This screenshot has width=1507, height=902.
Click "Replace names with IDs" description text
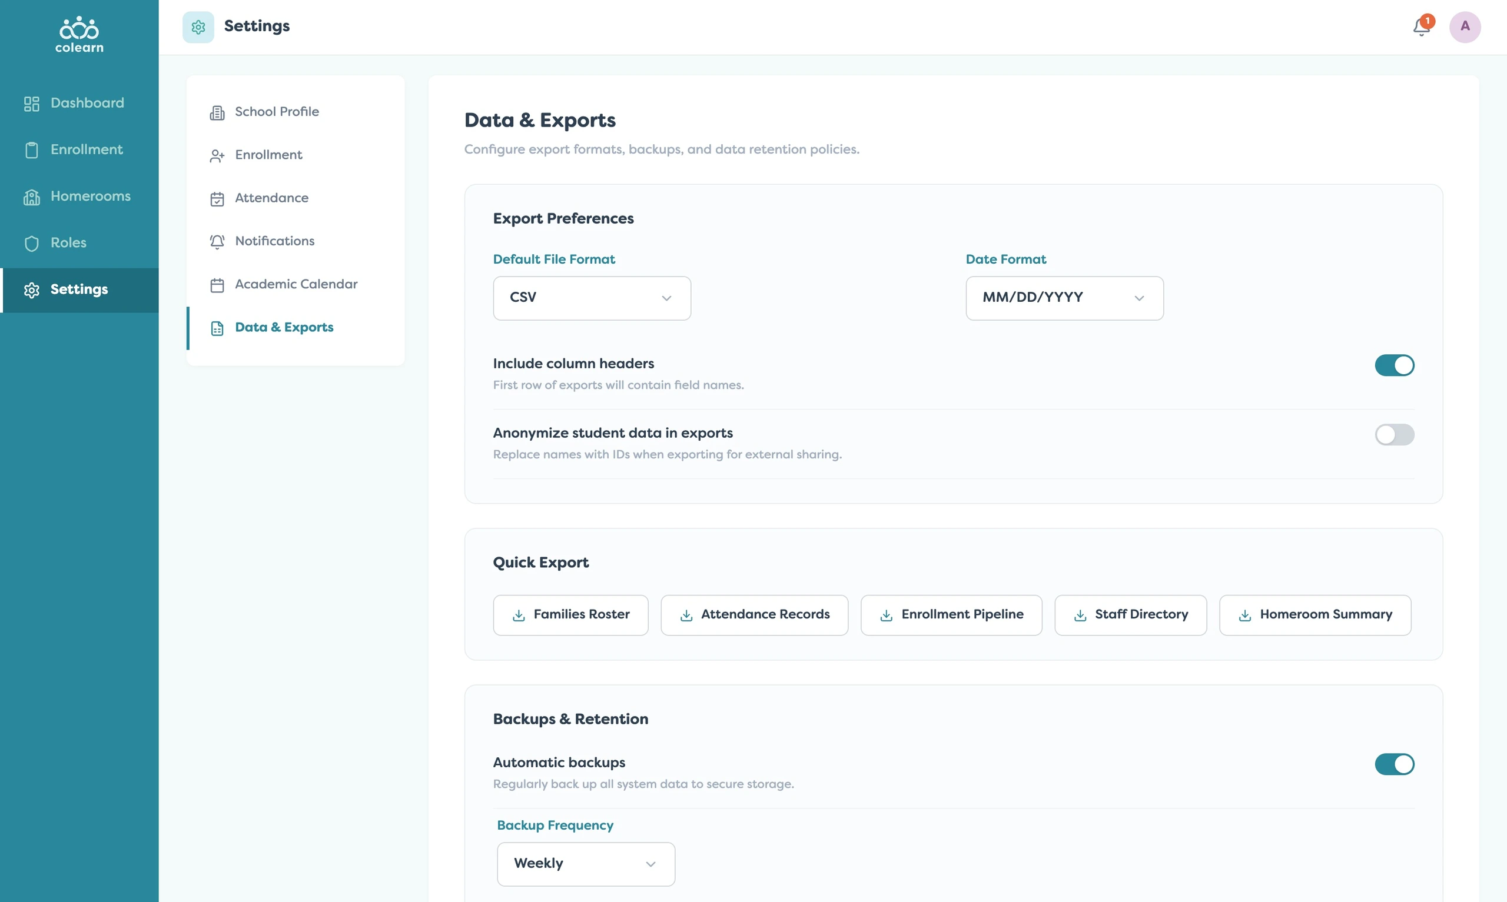click(667, 455)
